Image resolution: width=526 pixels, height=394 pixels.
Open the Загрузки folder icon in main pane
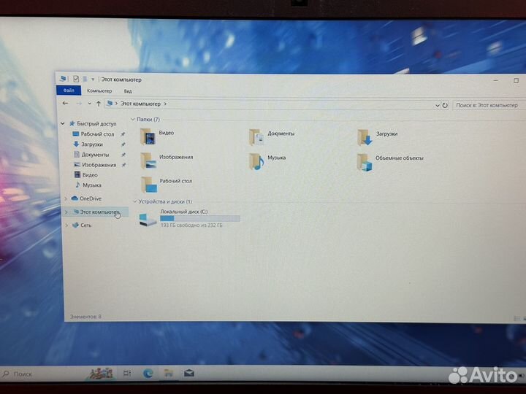(365, 138)
